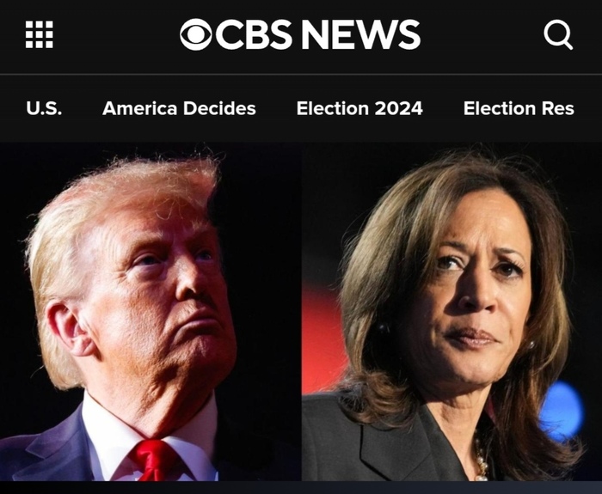Tap the right half of the hero image
Image resolution: width=602 pixels, height=494 pixels.
coord(451,312)
